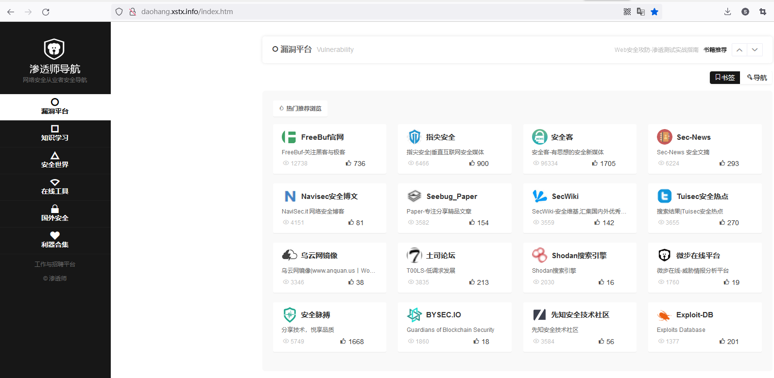
Task: Open the 书籍推荐 link
Action: (715, 50)
